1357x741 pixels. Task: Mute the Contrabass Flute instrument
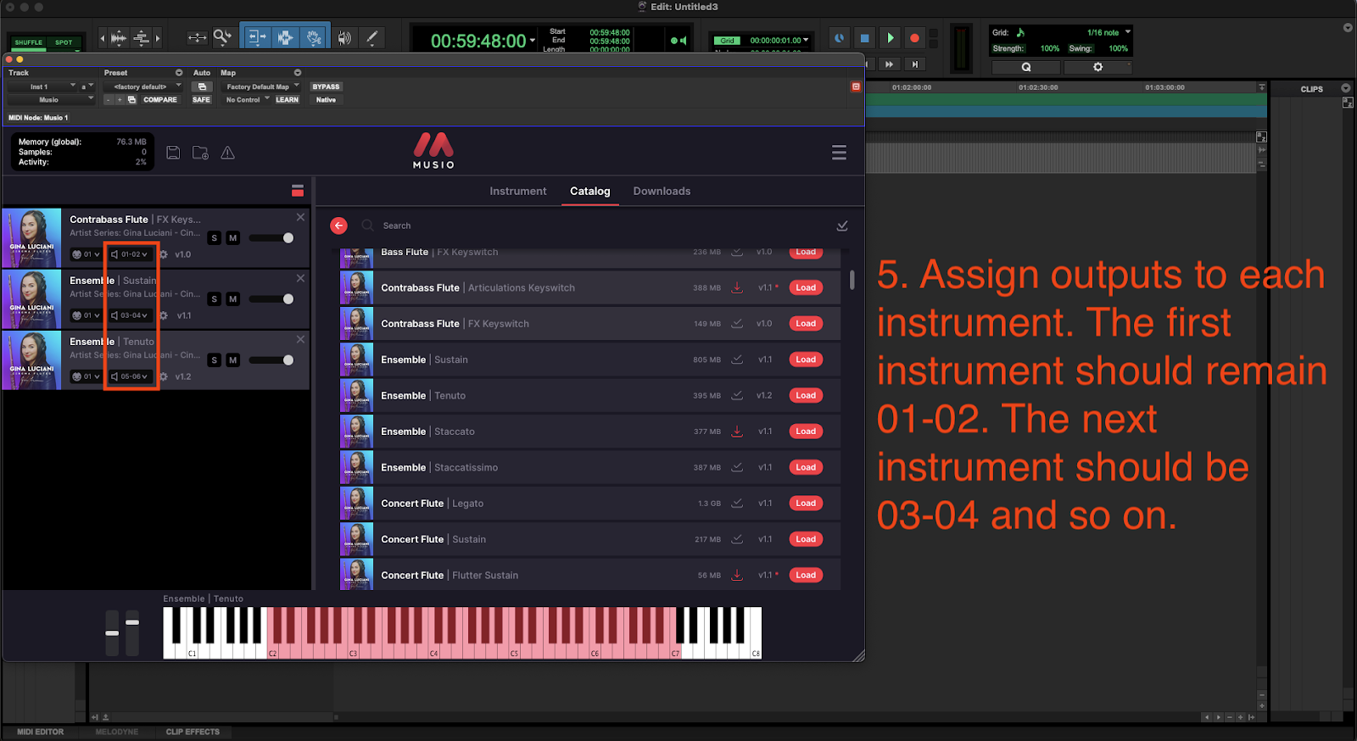pos(233,238)
